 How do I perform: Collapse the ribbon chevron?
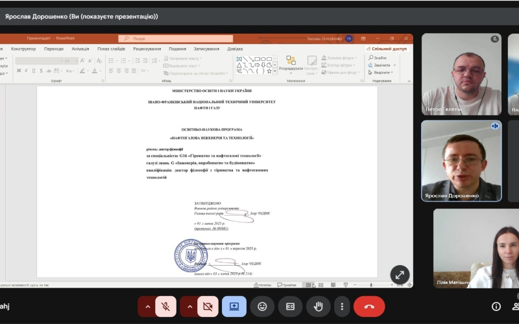pyautogui.click(x=409, y=81)
